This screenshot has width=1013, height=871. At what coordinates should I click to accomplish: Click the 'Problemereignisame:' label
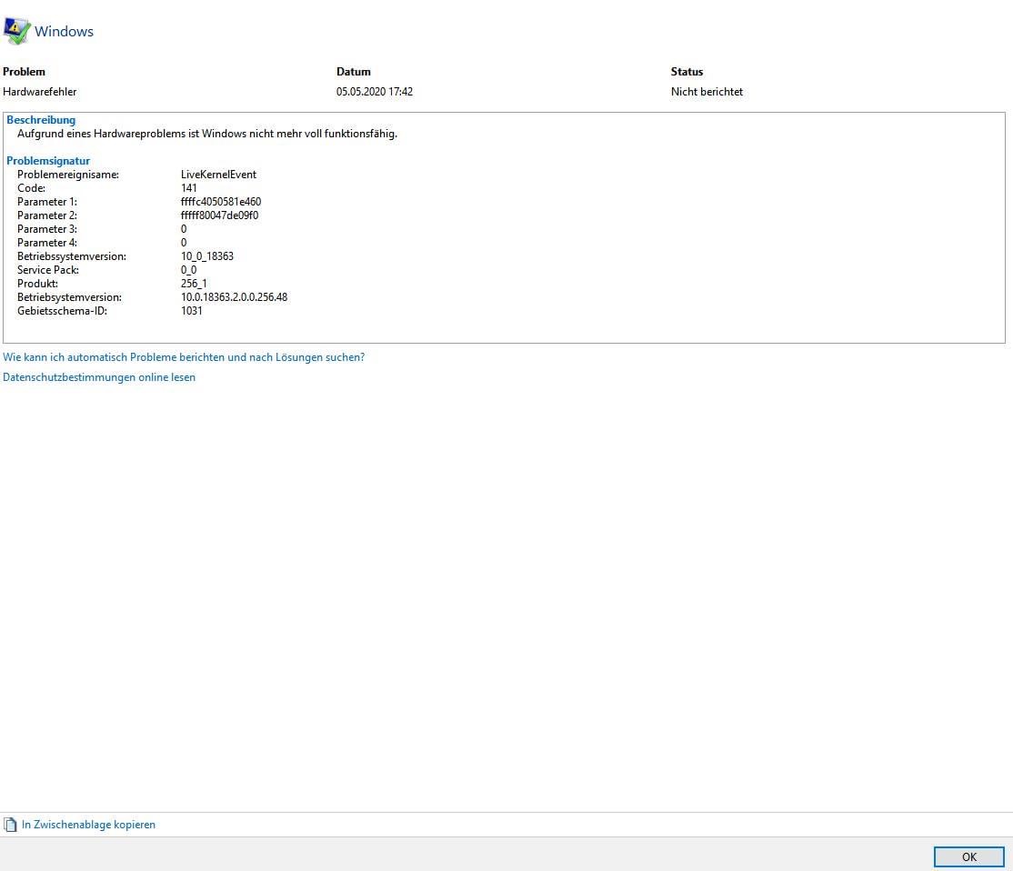[x=68, y=175]
